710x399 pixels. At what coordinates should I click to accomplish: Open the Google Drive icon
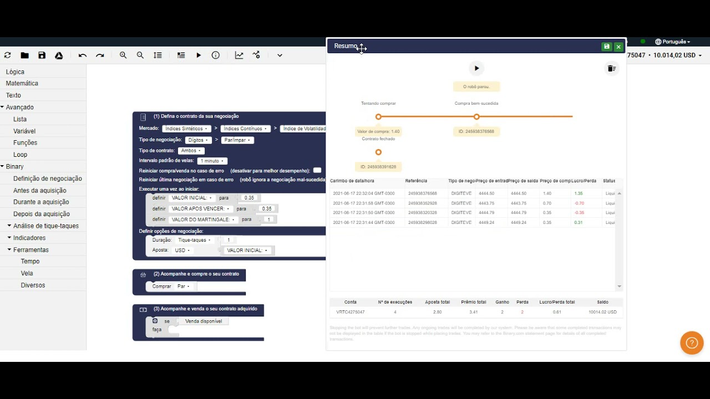pyautogui.click(x=59, y=55)
